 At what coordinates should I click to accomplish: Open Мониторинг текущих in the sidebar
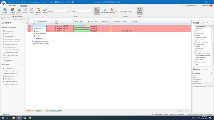click(x=11, y=74)
